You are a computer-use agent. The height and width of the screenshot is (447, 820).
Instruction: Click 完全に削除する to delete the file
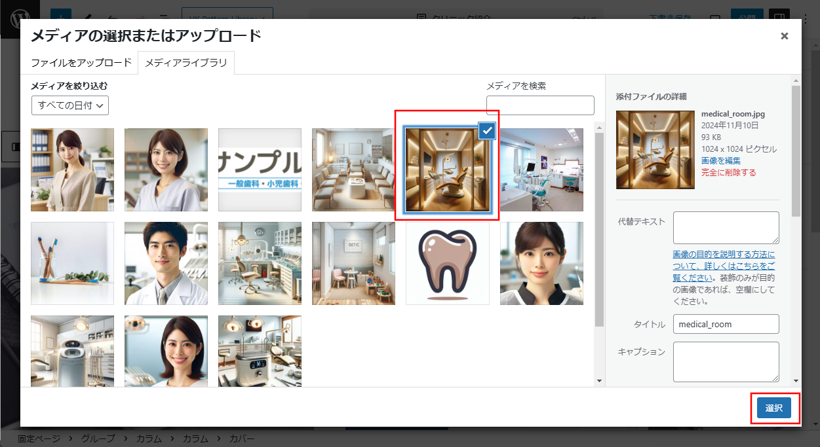tap(728, 173)
